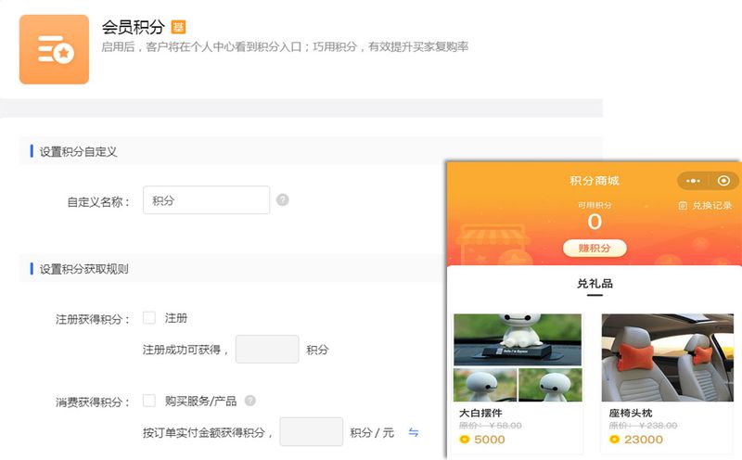The width and height of the screenshot is (742, 460).
Task: Click the circular target icon in 积分商城 header
Action: click(x=723, y=181)
